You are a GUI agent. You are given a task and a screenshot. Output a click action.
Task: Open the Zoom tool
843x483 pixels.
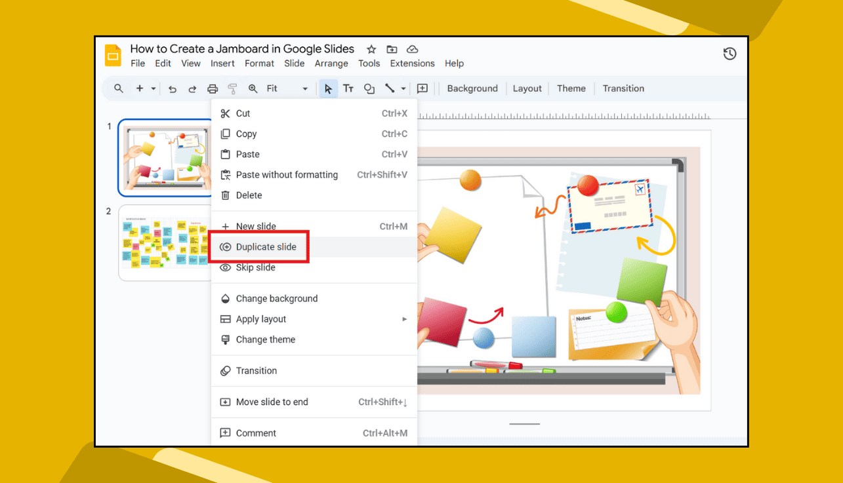[x=253, y=88]
